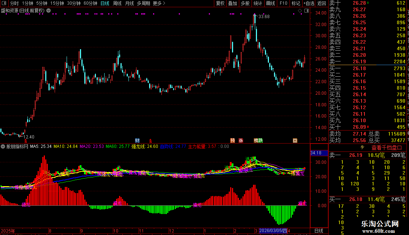
Task: Click the green 跌 marker icon
Action: [x=261, y=140]
